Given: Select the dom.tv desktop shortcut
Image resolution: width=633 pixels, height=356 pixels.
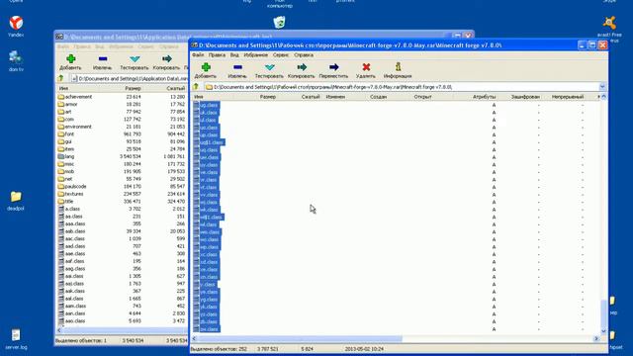Looking at the screenshot, I should pyautogui.click(x=16, y=61).
